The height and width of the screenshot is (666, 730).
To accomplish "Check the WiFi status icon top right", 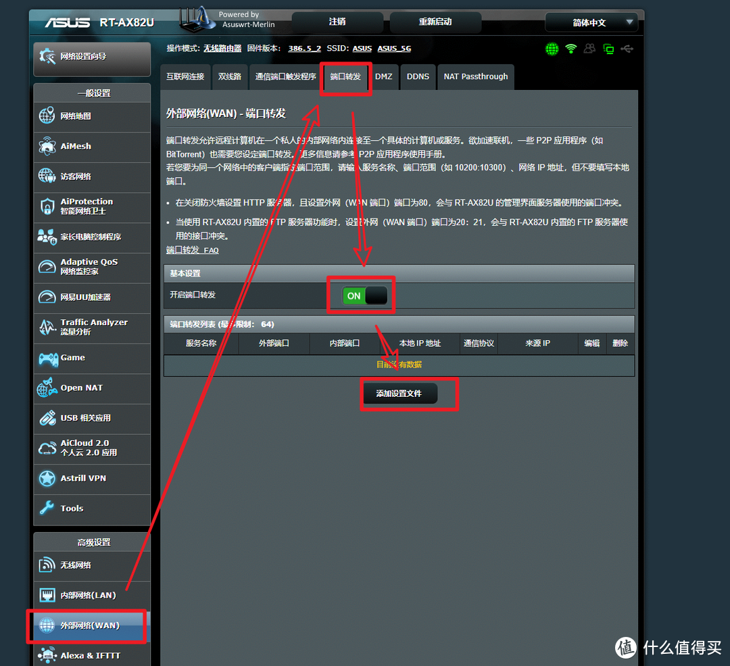I will 571,49.
